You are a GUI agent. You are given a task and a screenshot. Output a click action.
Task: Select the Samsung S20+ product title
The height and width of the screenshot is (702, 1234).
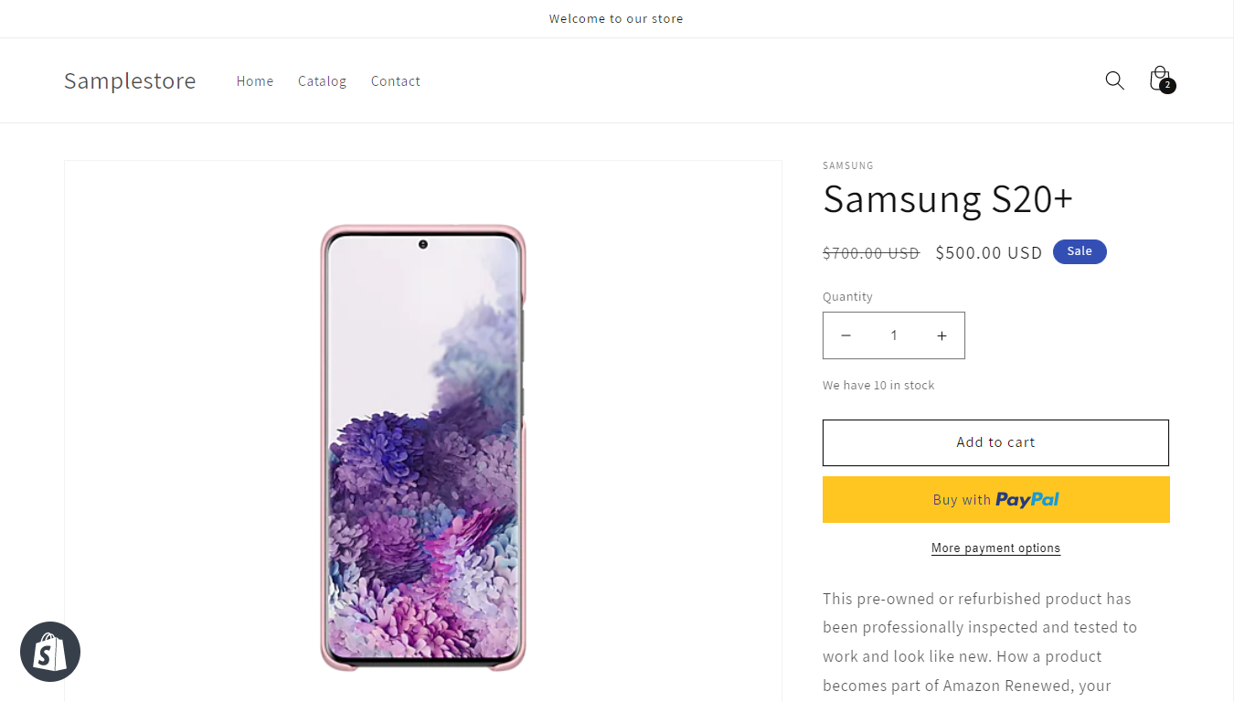click(x=948, y=199)
